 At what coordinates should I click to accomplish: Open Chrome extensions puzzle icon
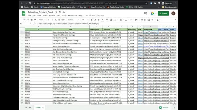pyautogui.click(x=155, y=3)
